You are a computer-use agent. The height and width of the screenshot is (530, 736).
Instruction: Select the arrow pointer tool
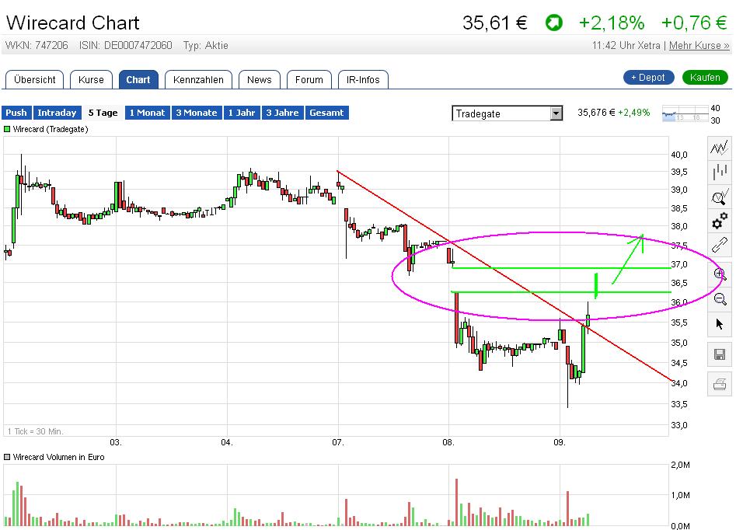(x=720, y=324)
